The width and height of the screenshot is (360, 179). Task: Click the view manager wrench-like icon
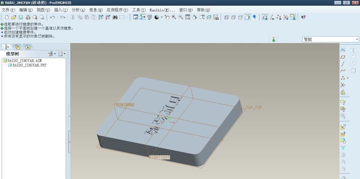(x=150, y=17)
